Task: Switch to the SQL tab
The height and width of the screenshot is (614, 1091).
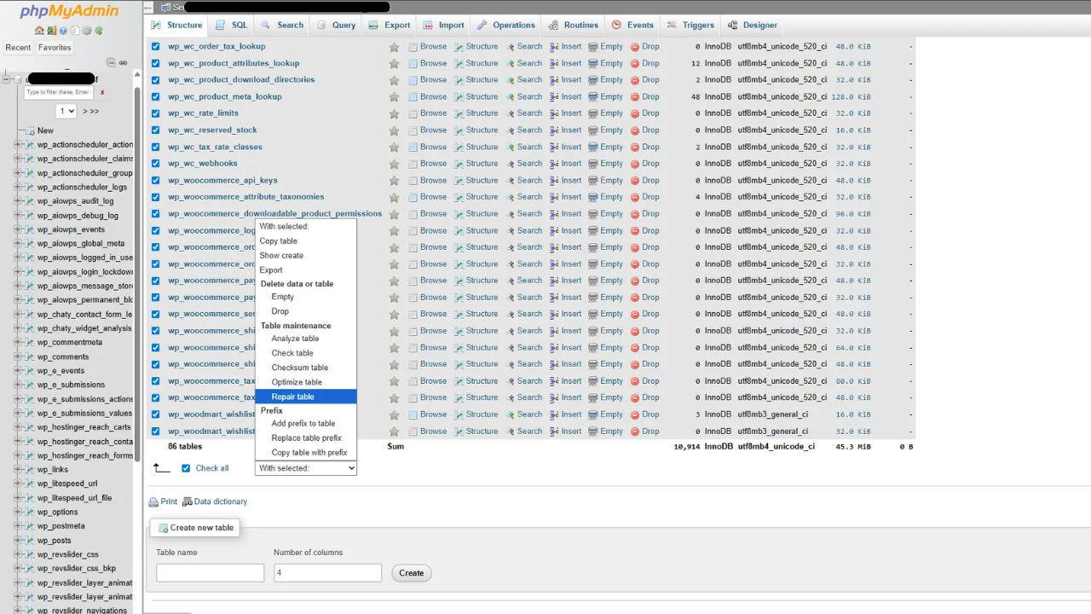Action: [x=231, y=25]
